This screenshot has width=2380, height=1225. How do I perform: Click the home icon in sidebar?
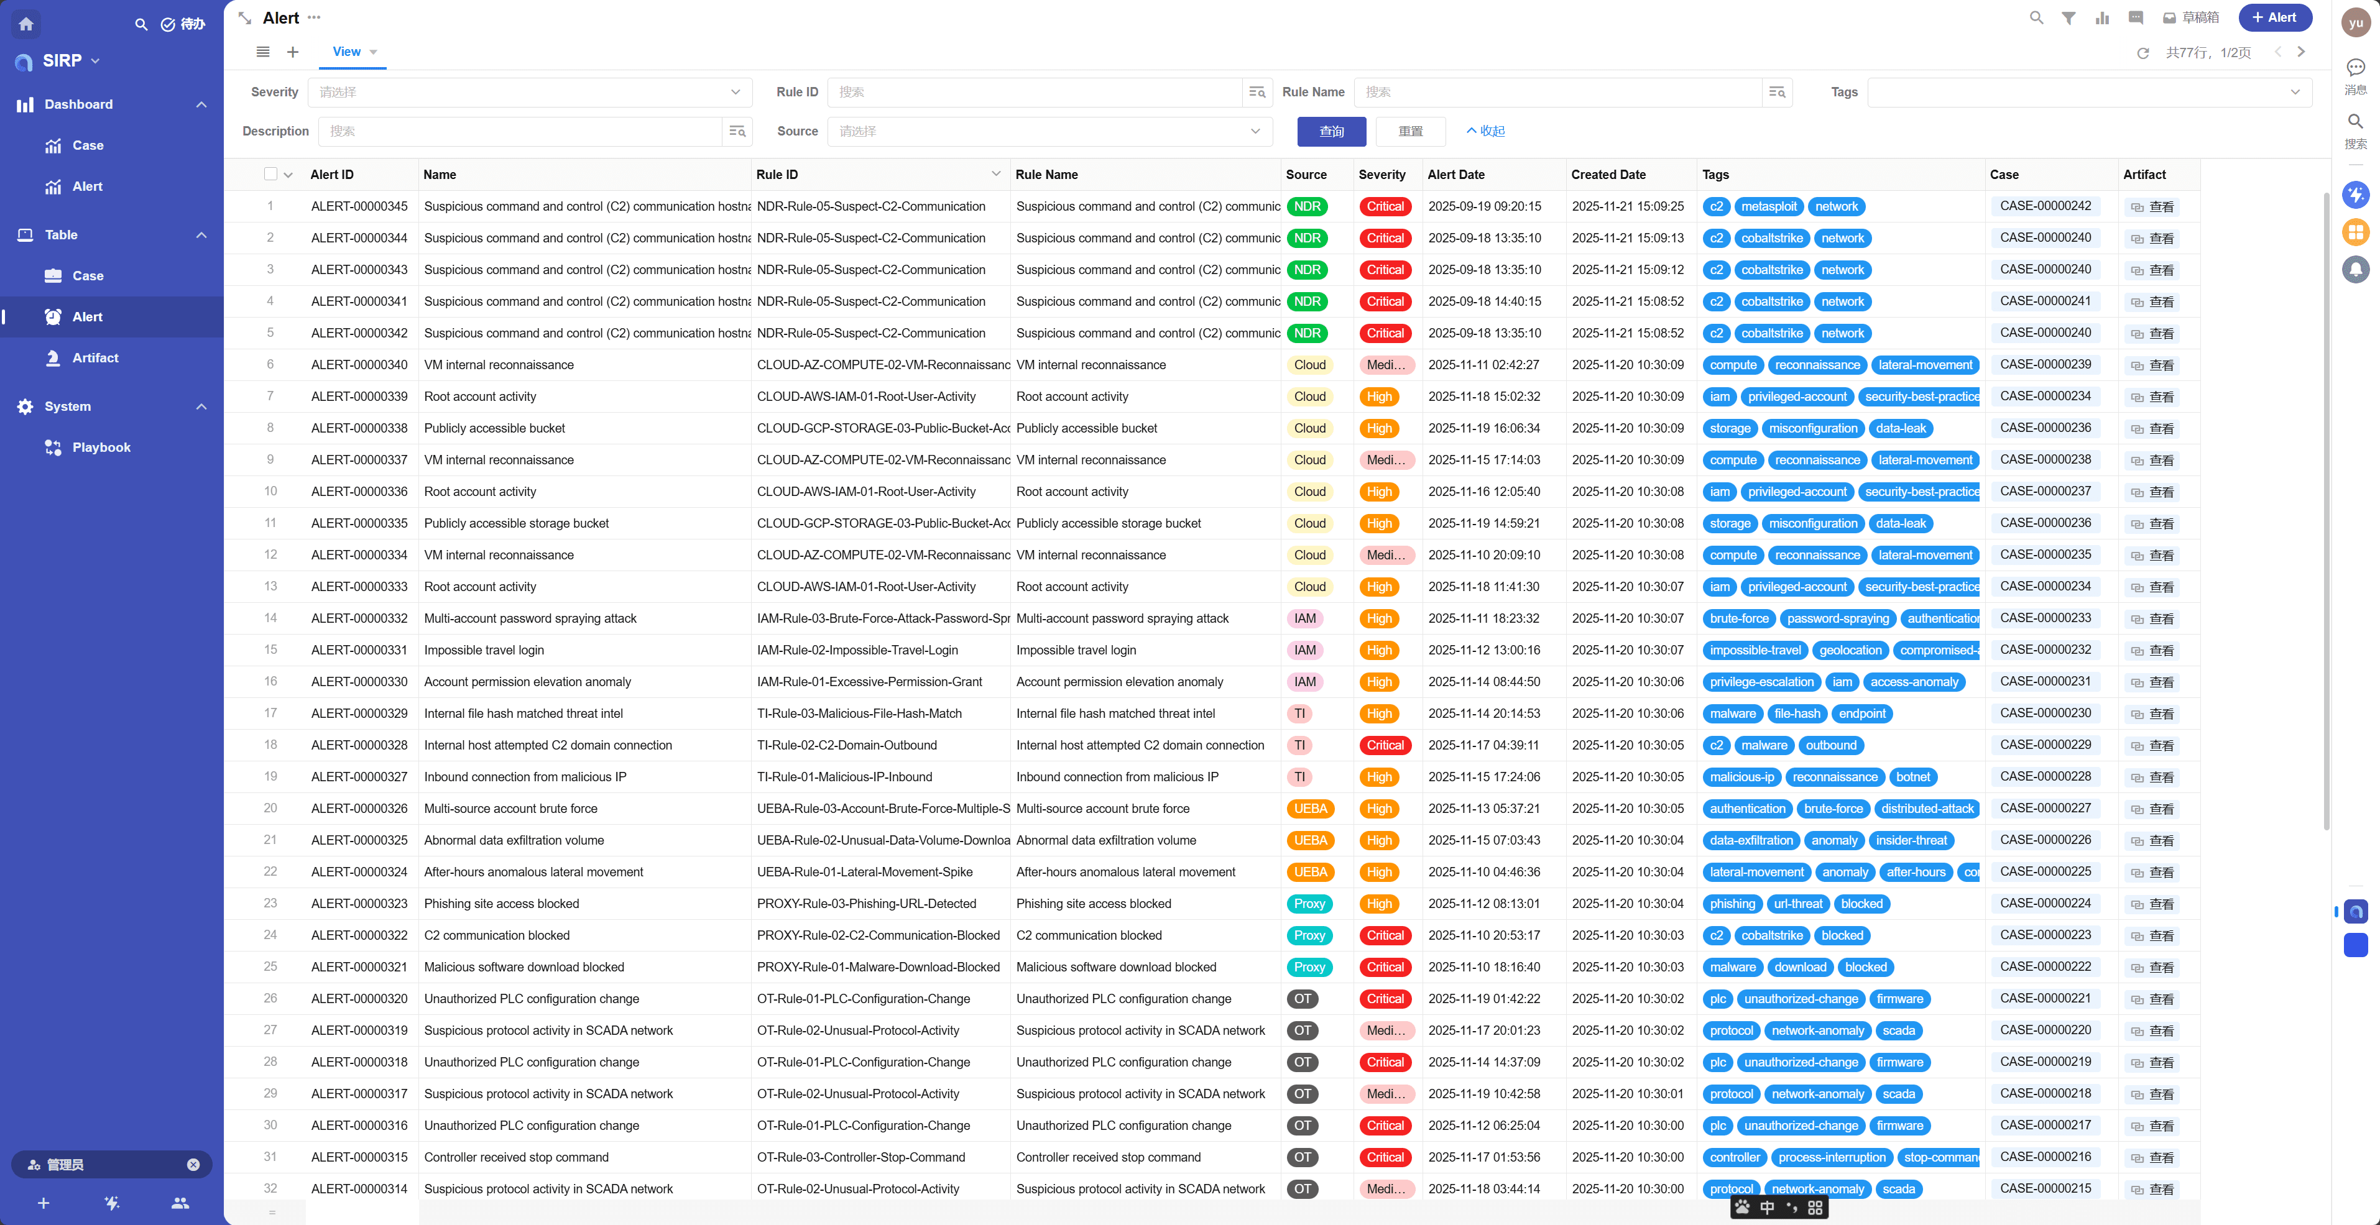click(x=26, y=24)
